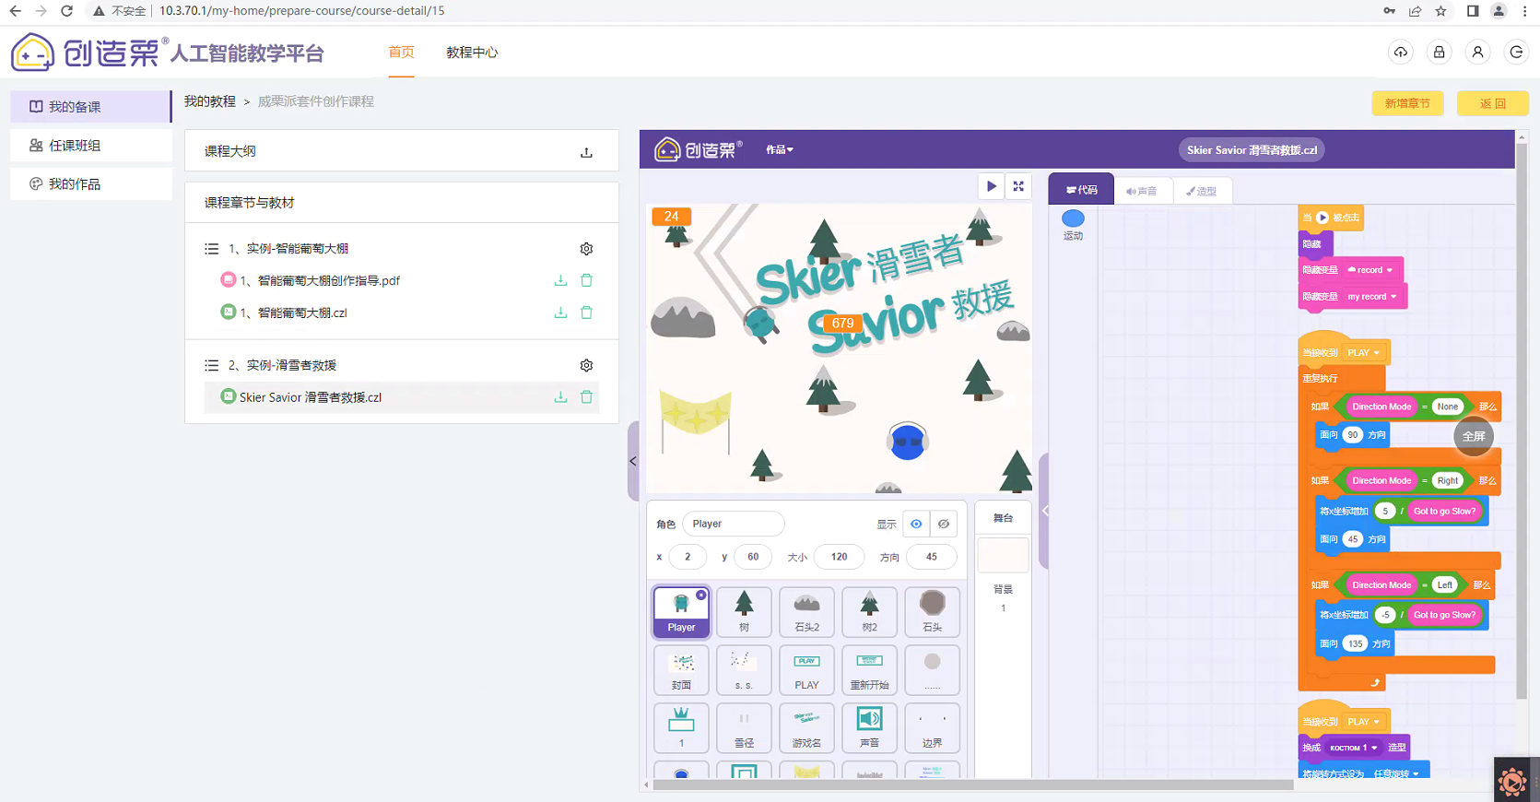Open the 教程中心 navigation menu
Screen dimensions: 1540x802
click(472, 53)
